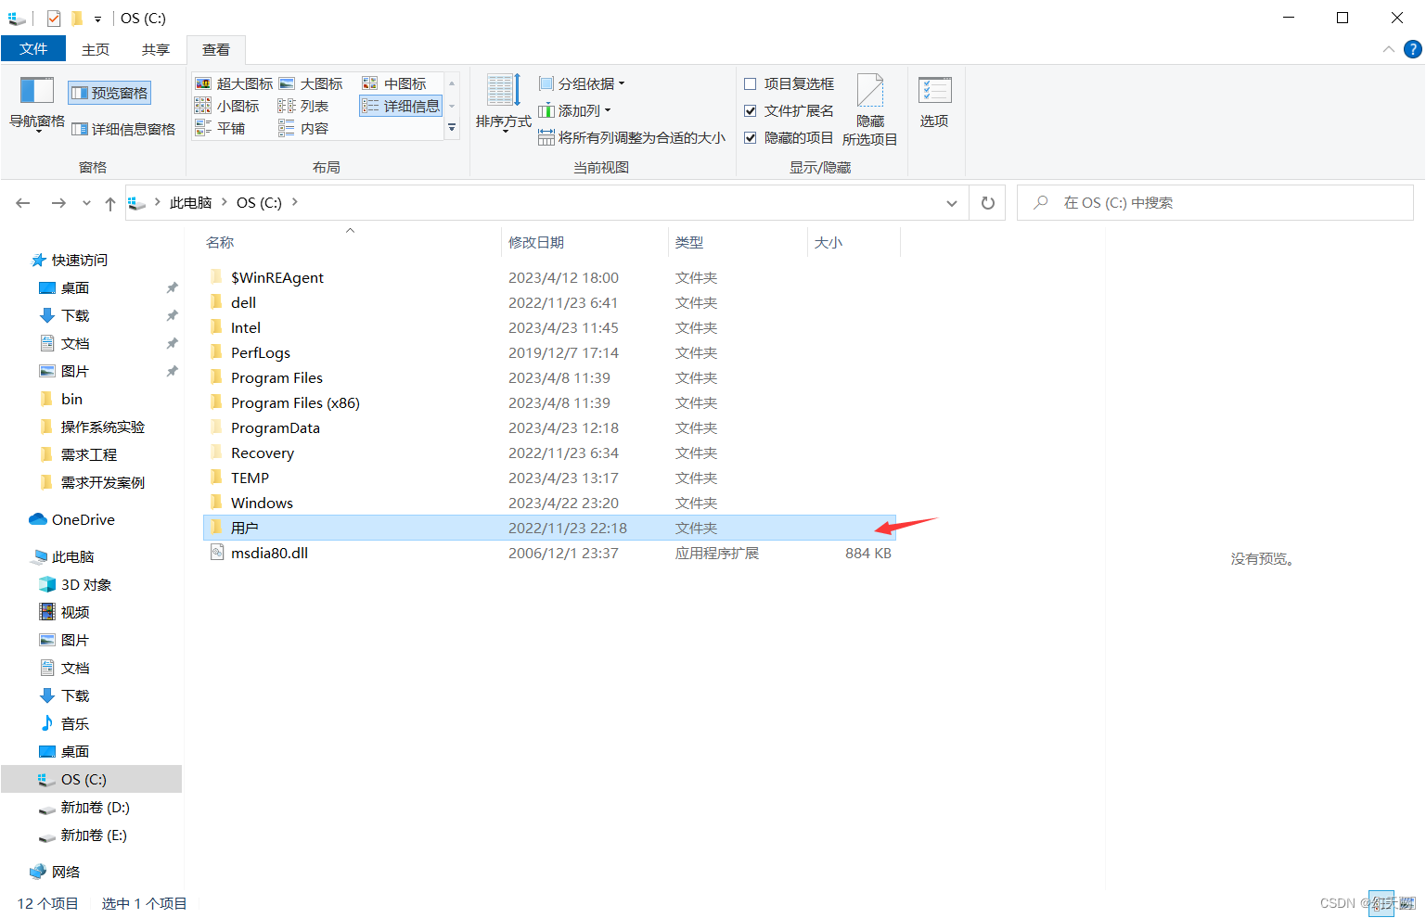Open 新加卷 (D:) drive in sidebar
1426x918 pixels.
(95, 807)
